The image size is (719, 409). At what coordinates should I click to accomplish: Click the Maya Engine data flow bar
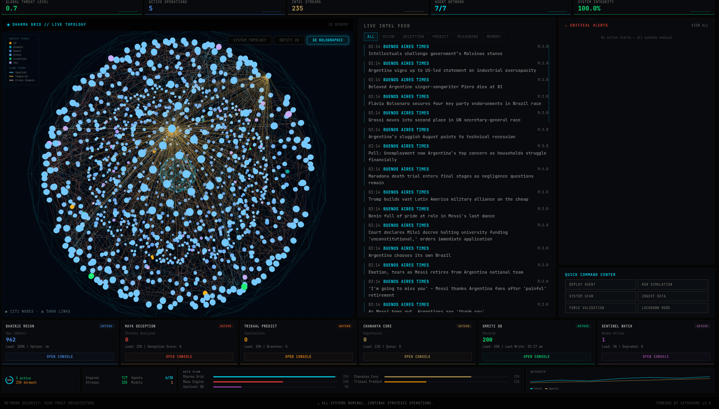[x=275, y=382]
